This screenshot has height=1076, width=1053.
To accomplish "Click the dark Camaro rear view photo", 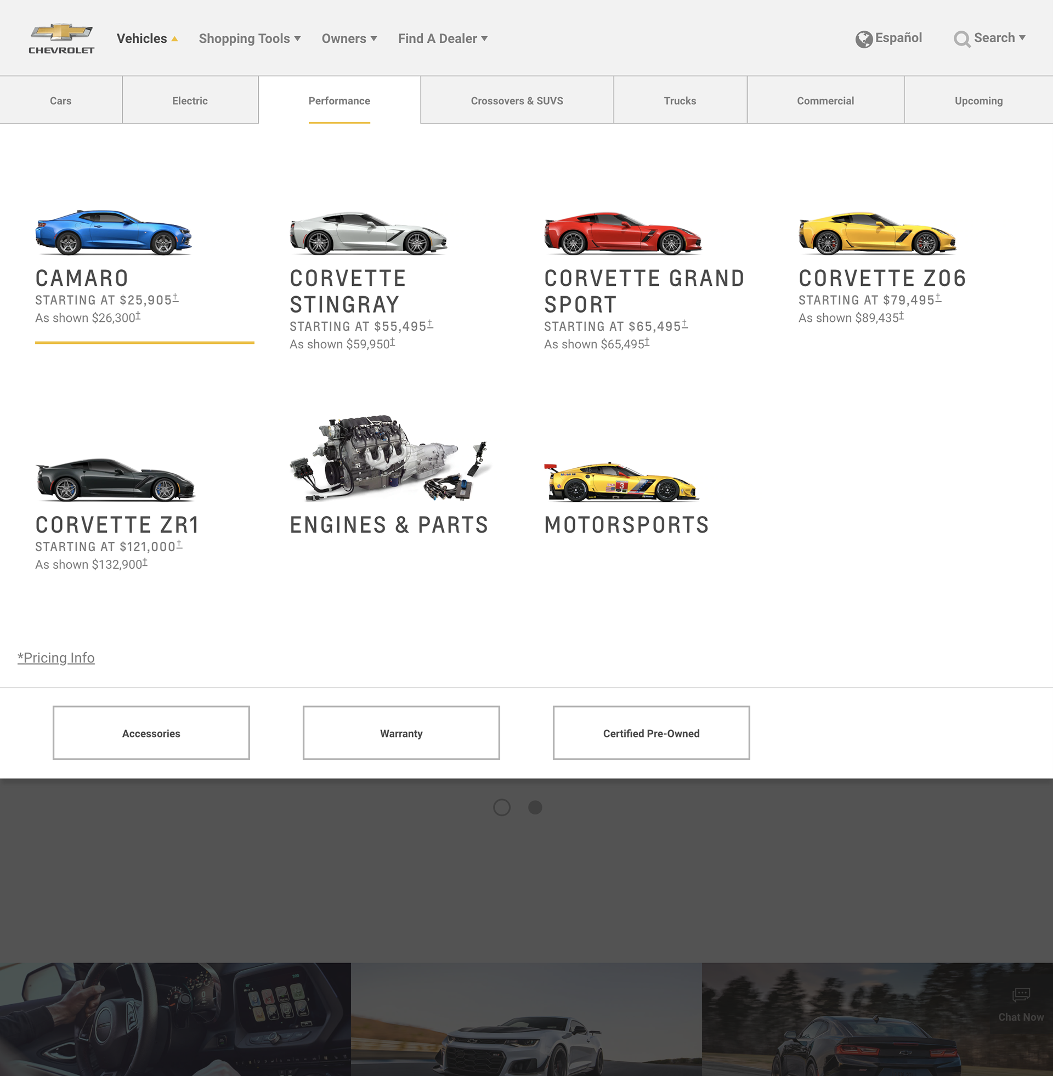I will (x=877, y=1019).
